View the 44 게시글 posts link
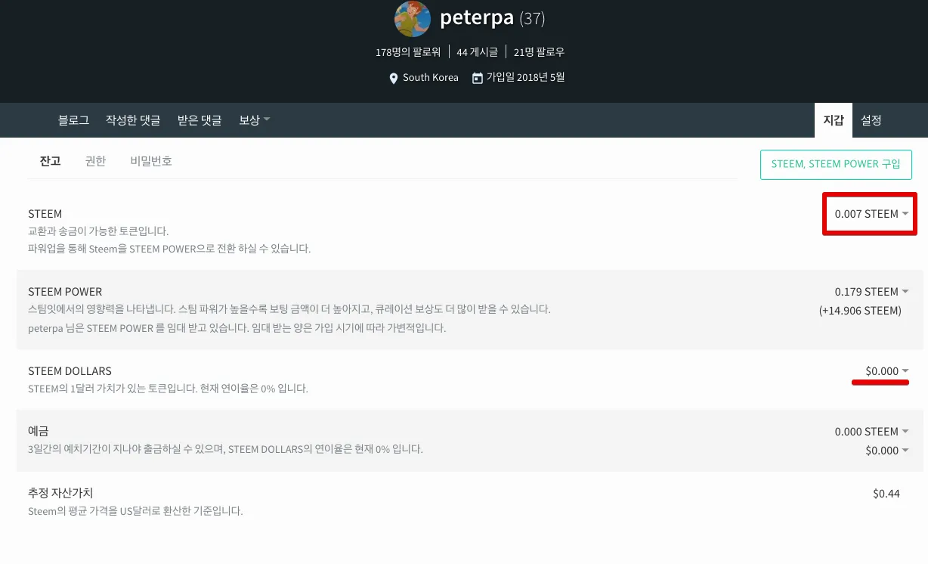Screen dimensions: 928x564 click(477, 52)
